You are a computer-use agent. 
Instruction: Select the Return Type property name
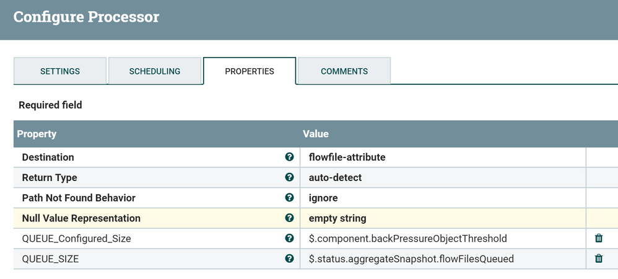click(50, 177)
